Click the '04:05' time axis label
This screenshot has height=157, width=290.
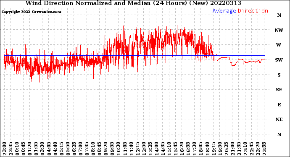click(x=49, y=149)
